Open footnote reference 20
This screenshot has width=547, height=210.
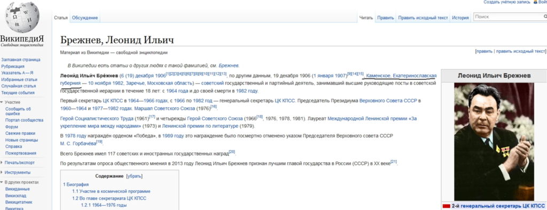click(232, 152)
